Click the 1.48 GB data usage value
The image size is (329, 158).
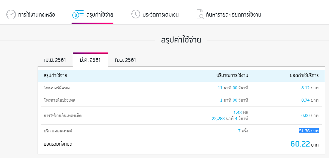[x=241, y=112]
